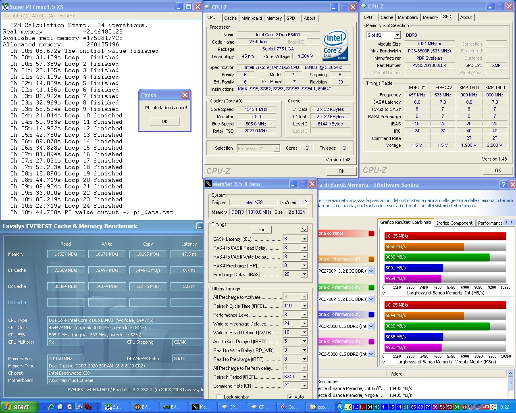Click the Intel Core 2 Duo logo in CPU-Z
This screenshot has width=516, height=413.
[335, 45]
